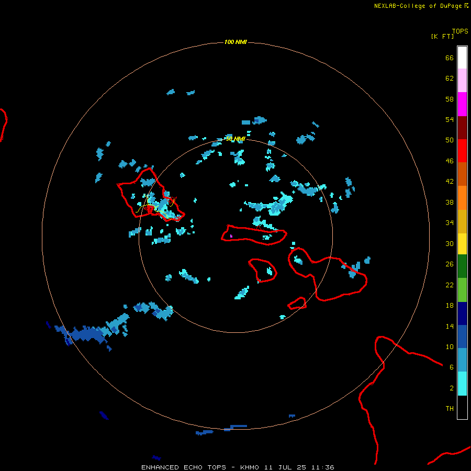Click the legend value 18

click(x=450, y=306)
